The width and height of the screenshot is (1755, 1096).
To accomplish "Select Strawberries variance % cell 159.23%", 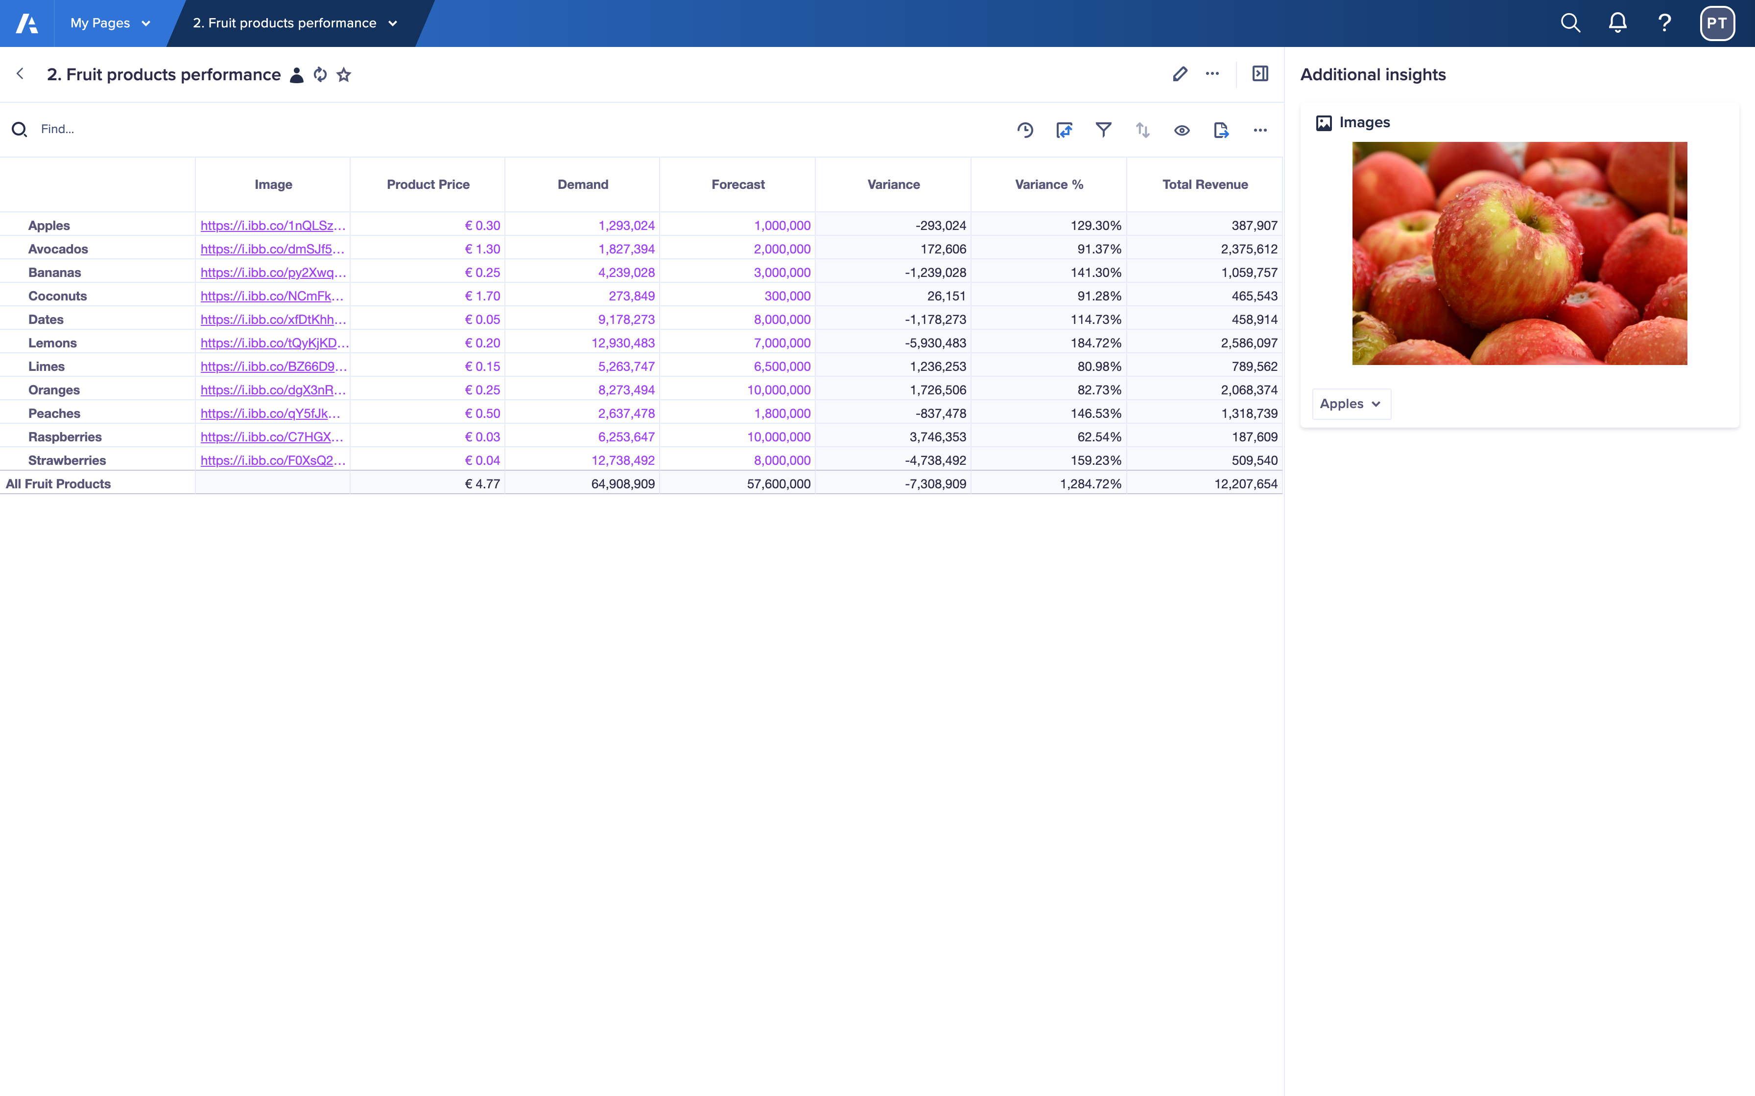I will [1049, 460].
